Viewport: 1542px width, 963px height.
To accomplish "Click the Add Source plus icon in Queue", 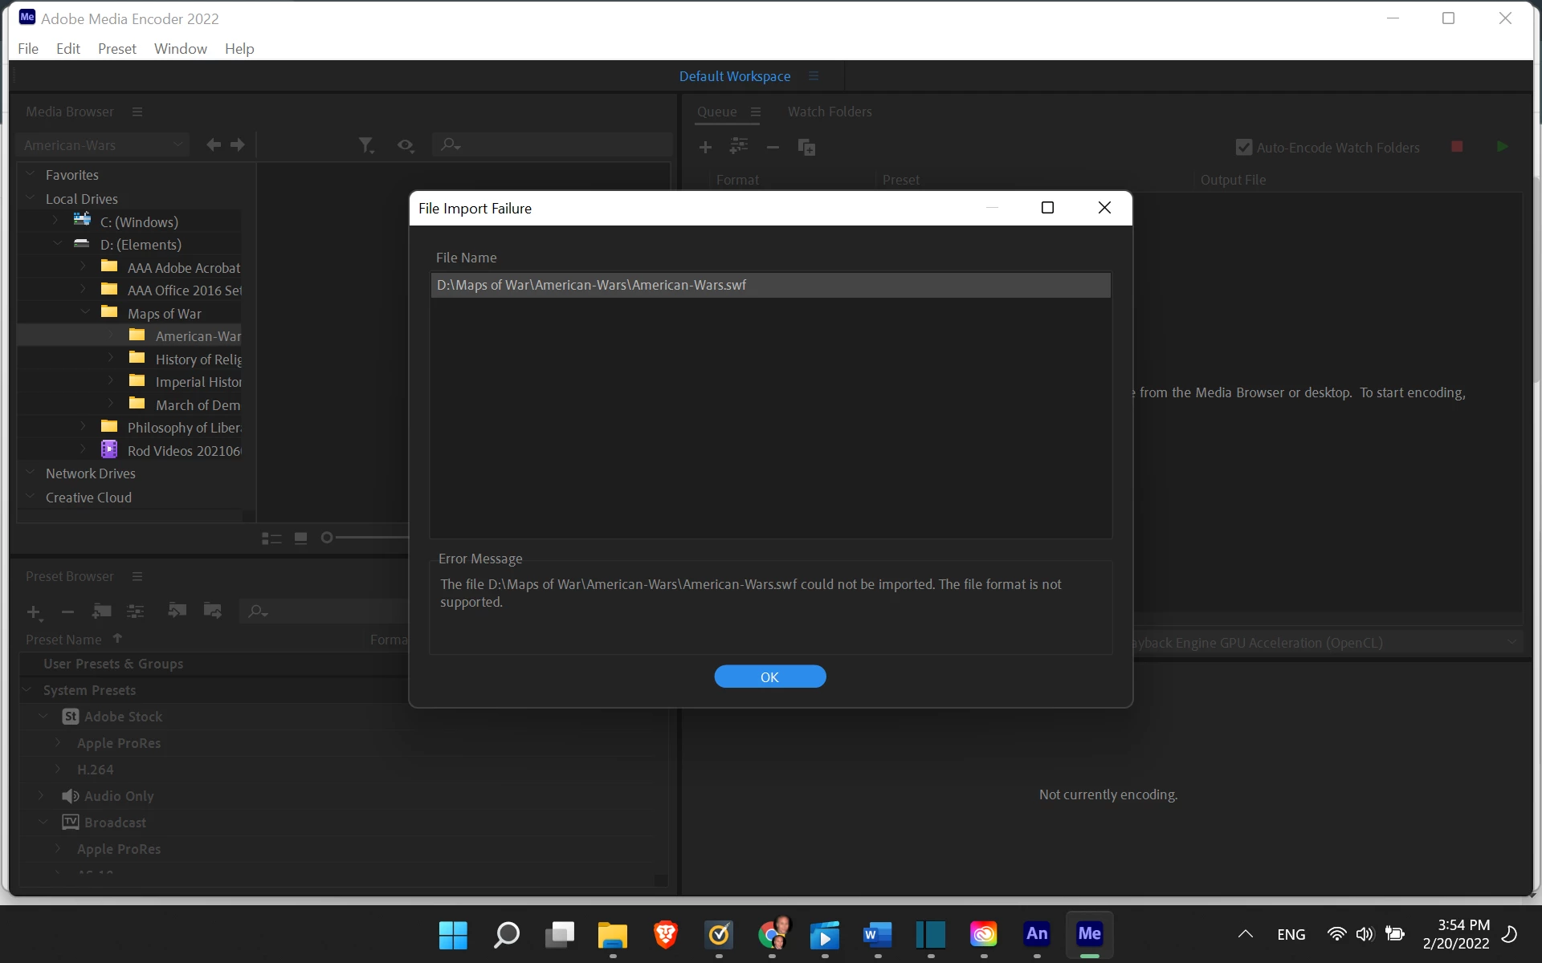I will tap(705, 147).
